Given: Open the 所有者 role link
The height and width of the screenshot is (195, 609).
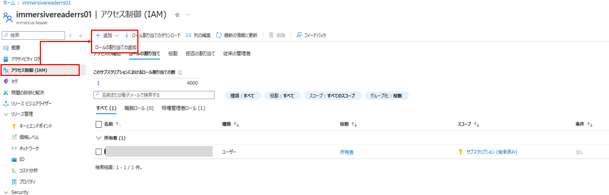Looking at the screenshot, I should click(346, 152).
